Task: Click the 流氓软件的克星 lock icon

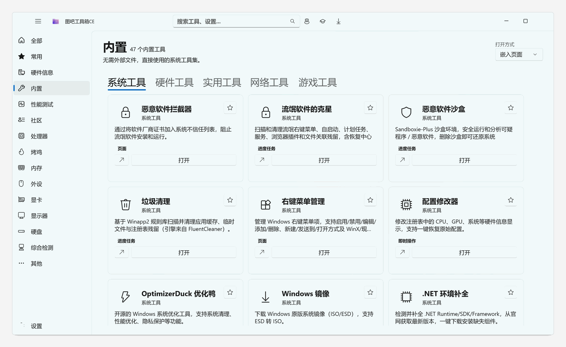Action: pos(266,112)
